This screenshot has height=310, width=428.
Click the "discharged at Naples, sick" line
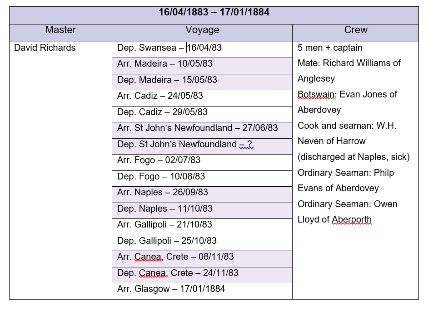[353, 157]
